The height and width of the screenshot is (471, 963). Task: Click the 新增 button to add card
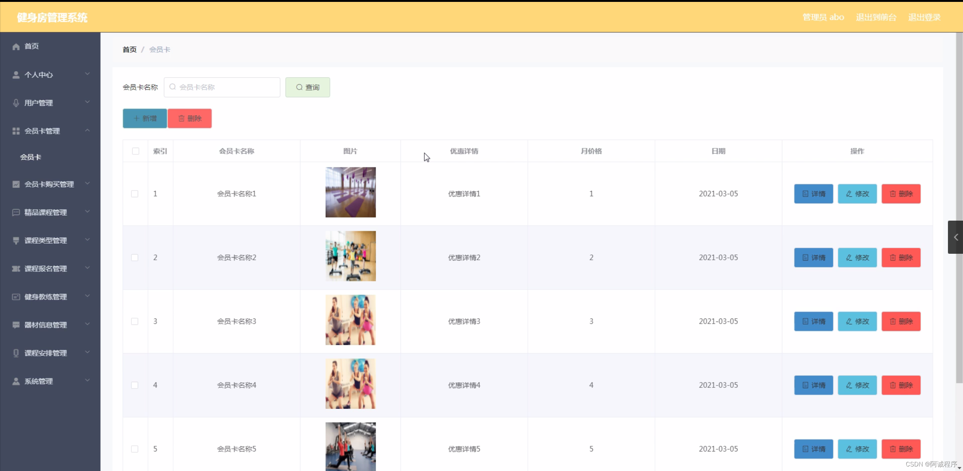click(145, 118)
